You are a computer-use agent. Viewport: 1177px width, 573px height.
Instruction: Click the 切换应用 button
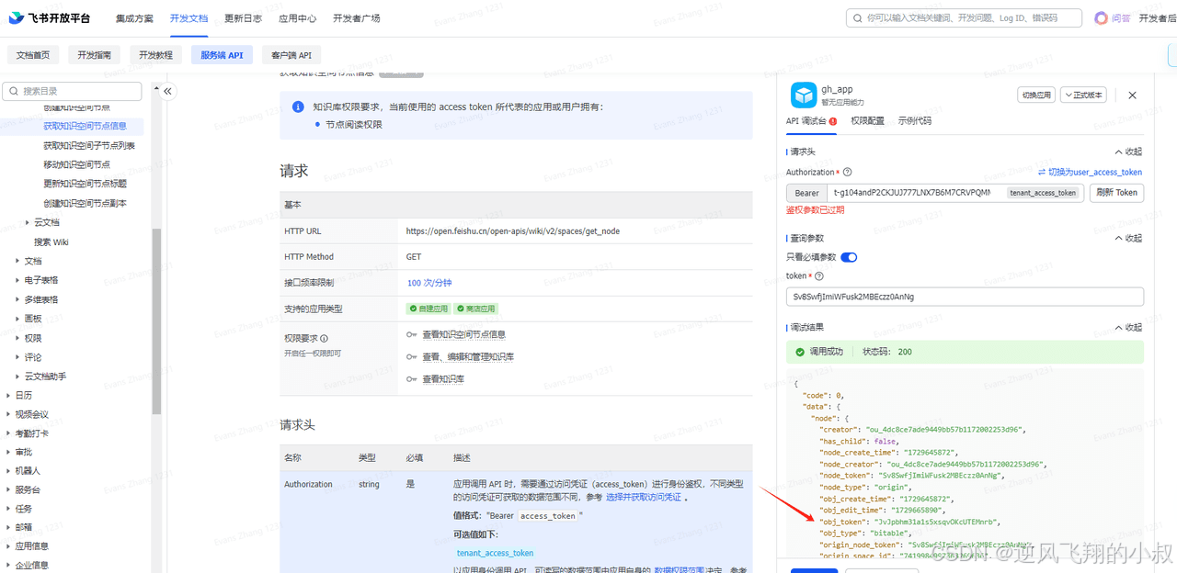coord(1036,95)
